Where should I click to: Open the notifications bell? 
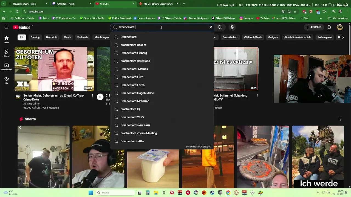click(x=329, y=27)
